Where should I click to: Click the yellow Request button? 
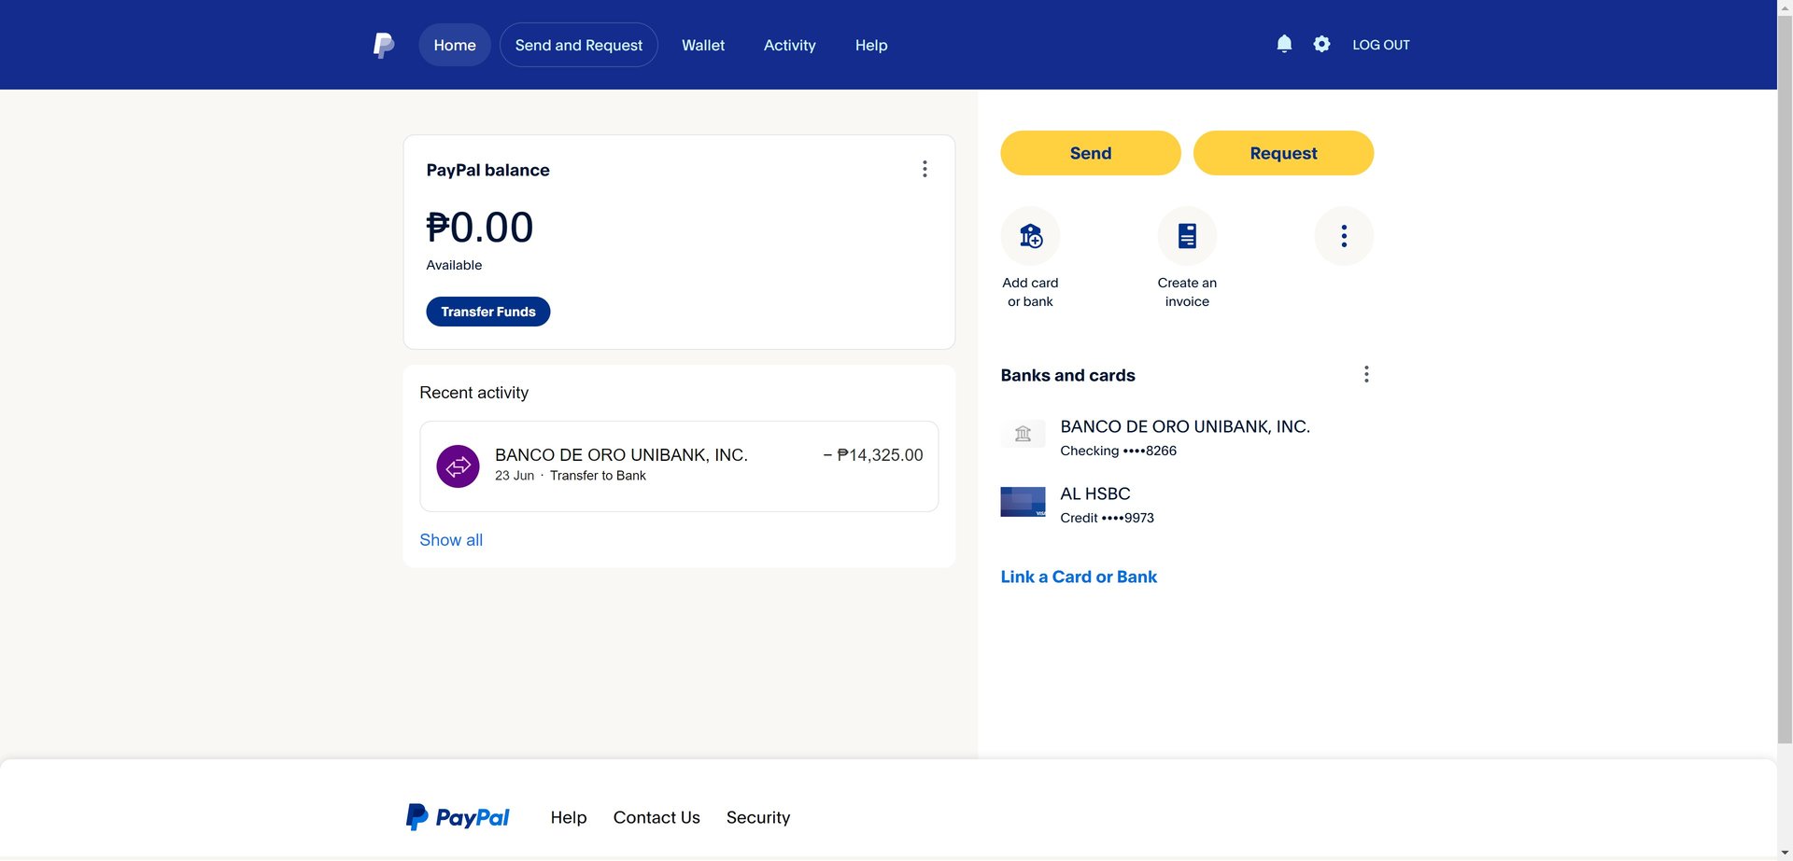pos(1283,153)
